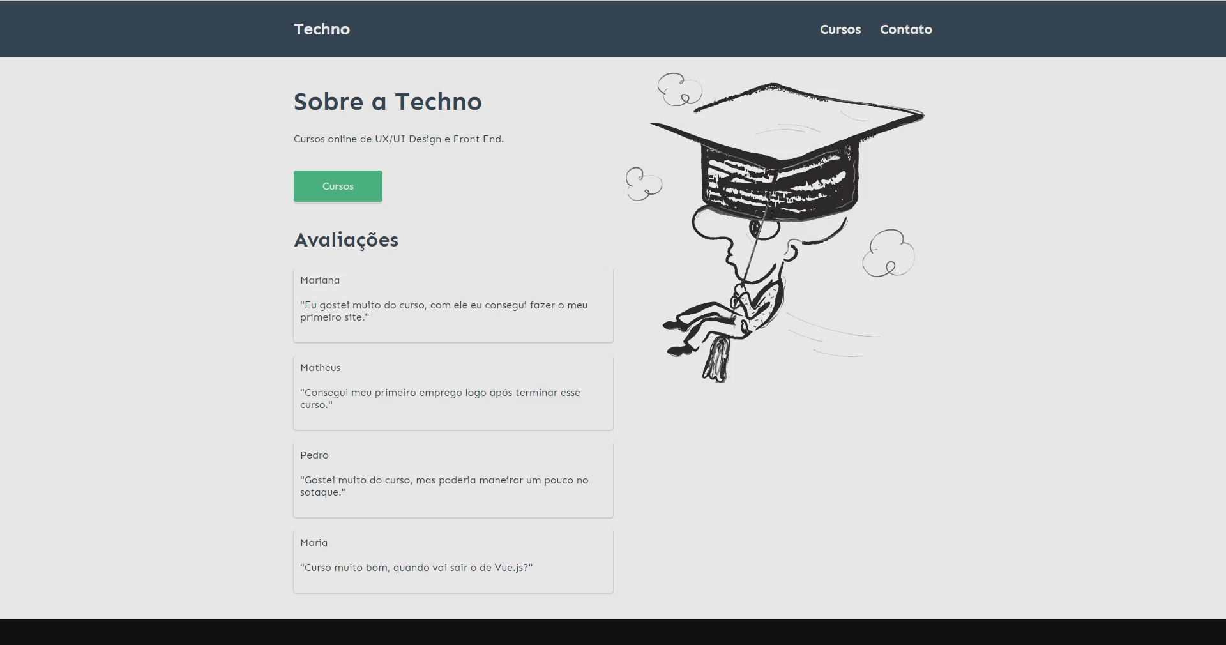This screenshot has height=645, width=1226.
Task: Select the reviewer name Mariana
Action: pos(320,280)
